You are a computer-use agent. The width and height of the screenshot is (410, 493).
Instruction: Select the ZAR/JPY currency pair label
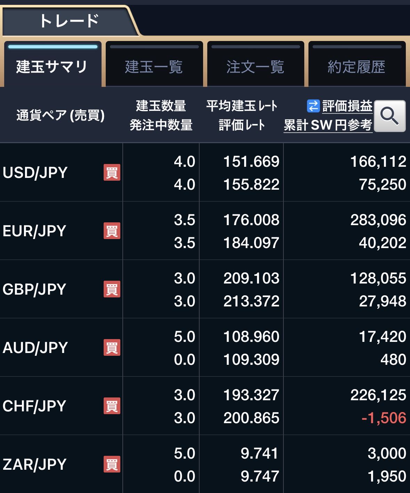tap(34, 464)
